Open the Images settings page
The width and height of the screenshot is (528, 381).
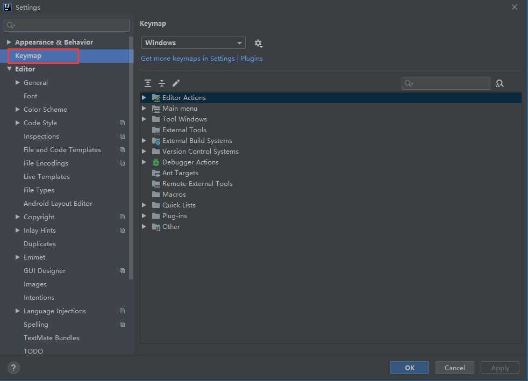(35, 284)
